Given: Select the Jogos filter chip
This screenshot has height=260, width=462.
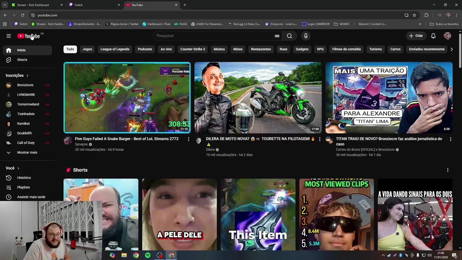Looking at the screenshot, I should 87,49.
